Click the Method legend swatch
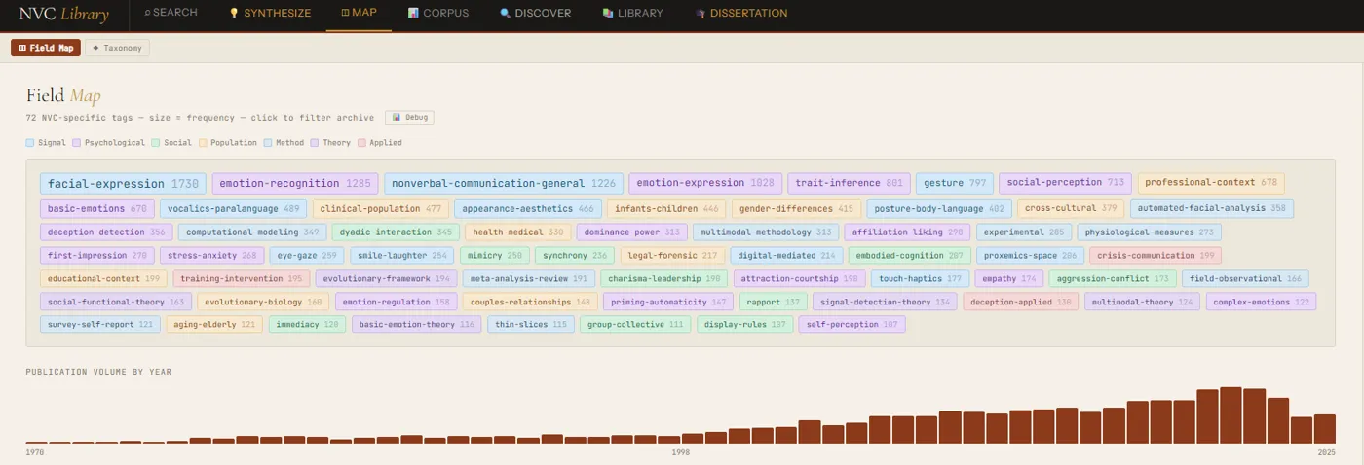The height and width of the screenshot is (465, 1364). (x=266, y=143)
